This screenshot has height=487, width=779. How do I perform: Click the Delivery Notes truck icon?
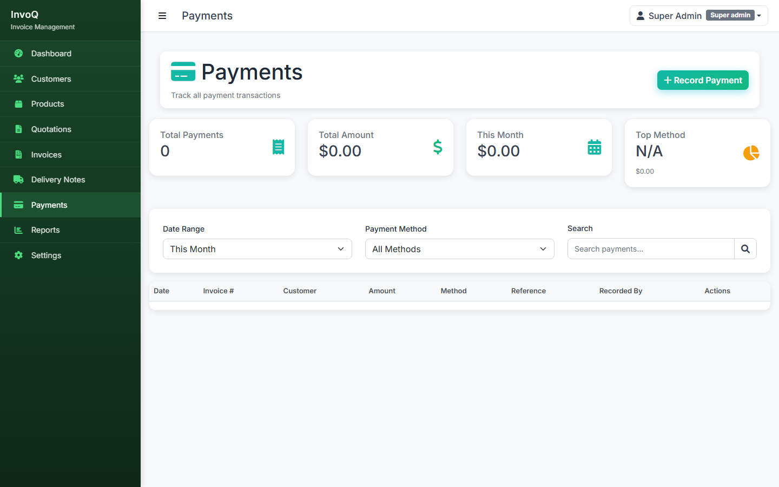click(x=18, y=180)
